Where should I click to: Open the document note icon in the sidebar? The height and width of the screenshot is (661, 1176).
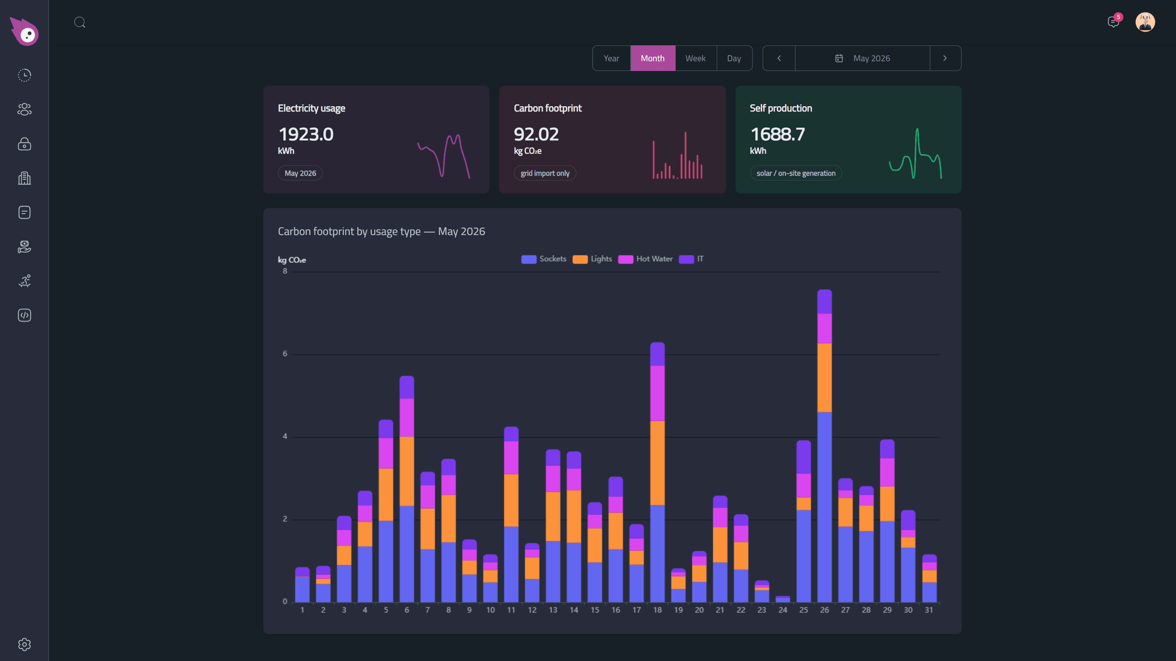click(24, 212)
